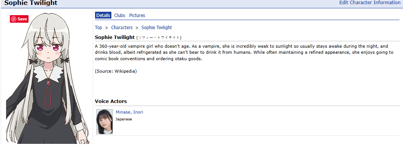Switch to the Clubs tab
The image size is (403, 145).
coord(119,16)
